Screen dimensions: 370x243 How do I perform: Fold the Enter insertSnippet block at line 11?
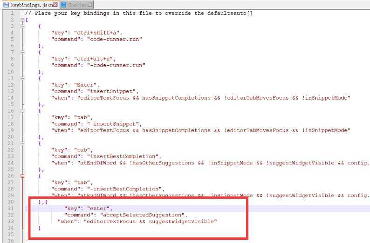[x=22, y=79]
